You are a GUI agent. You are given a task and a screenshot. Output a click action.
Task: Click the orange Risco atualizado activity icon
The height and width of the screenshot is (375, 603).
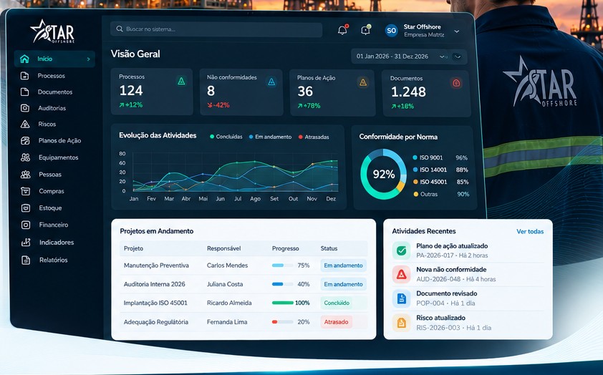pyautogui.click(x=402, y=323)
